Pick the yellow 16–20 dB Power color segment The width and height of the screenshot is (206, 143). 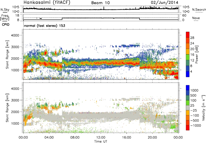[188, 52]
